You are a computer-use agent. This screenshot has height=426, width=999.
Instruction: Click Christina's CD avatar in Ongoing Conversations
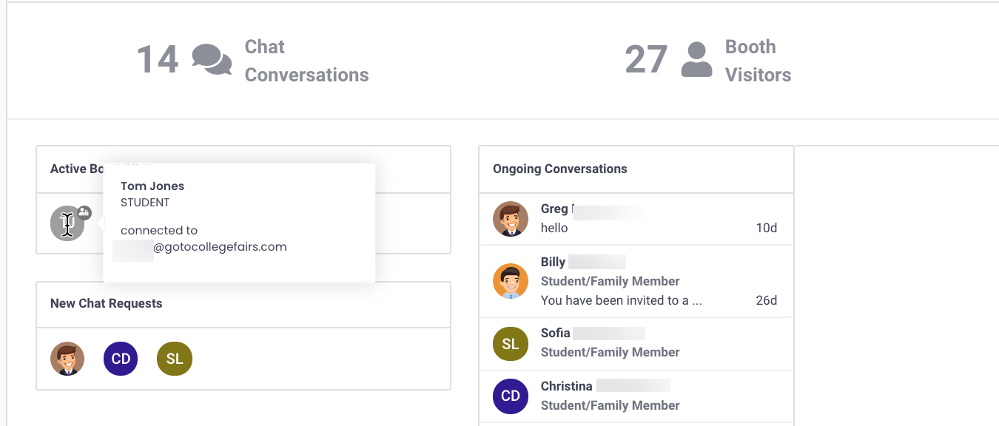(511, 396)
